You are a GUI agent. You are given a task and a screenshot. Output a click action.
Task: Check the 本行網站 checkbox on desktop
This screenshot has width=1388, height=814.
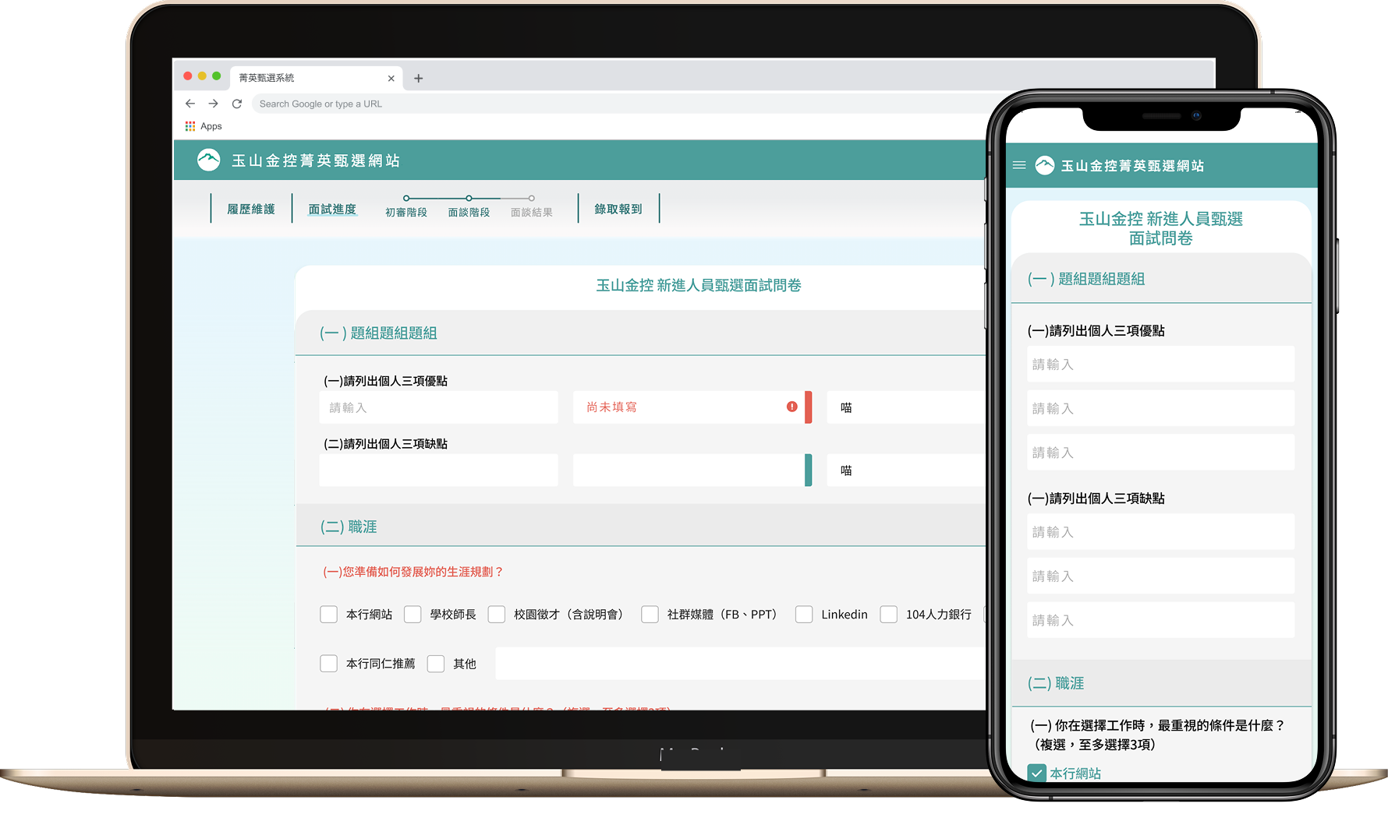329,615
